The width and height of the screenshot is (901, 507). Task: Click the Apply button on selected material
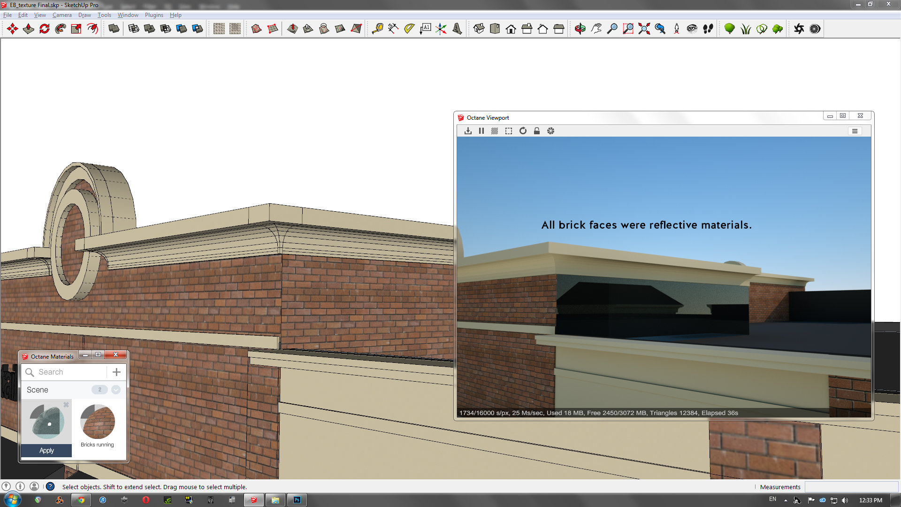point(46,451)
